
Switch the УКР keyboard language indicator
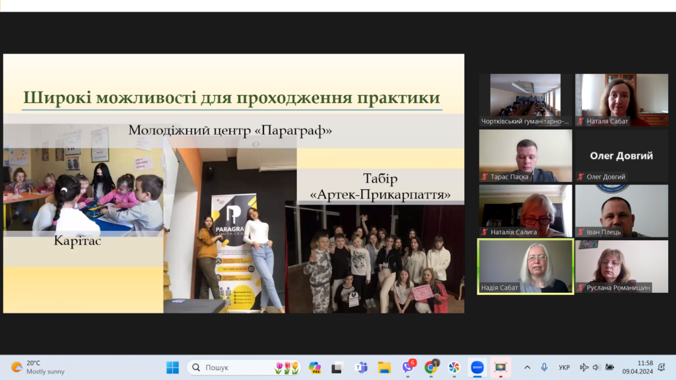coord(564,367)
